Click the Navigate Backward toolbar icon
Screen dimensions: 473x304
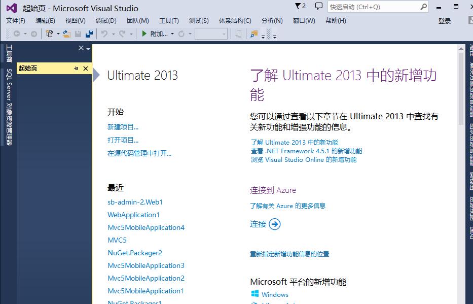(x=17, y=34)
